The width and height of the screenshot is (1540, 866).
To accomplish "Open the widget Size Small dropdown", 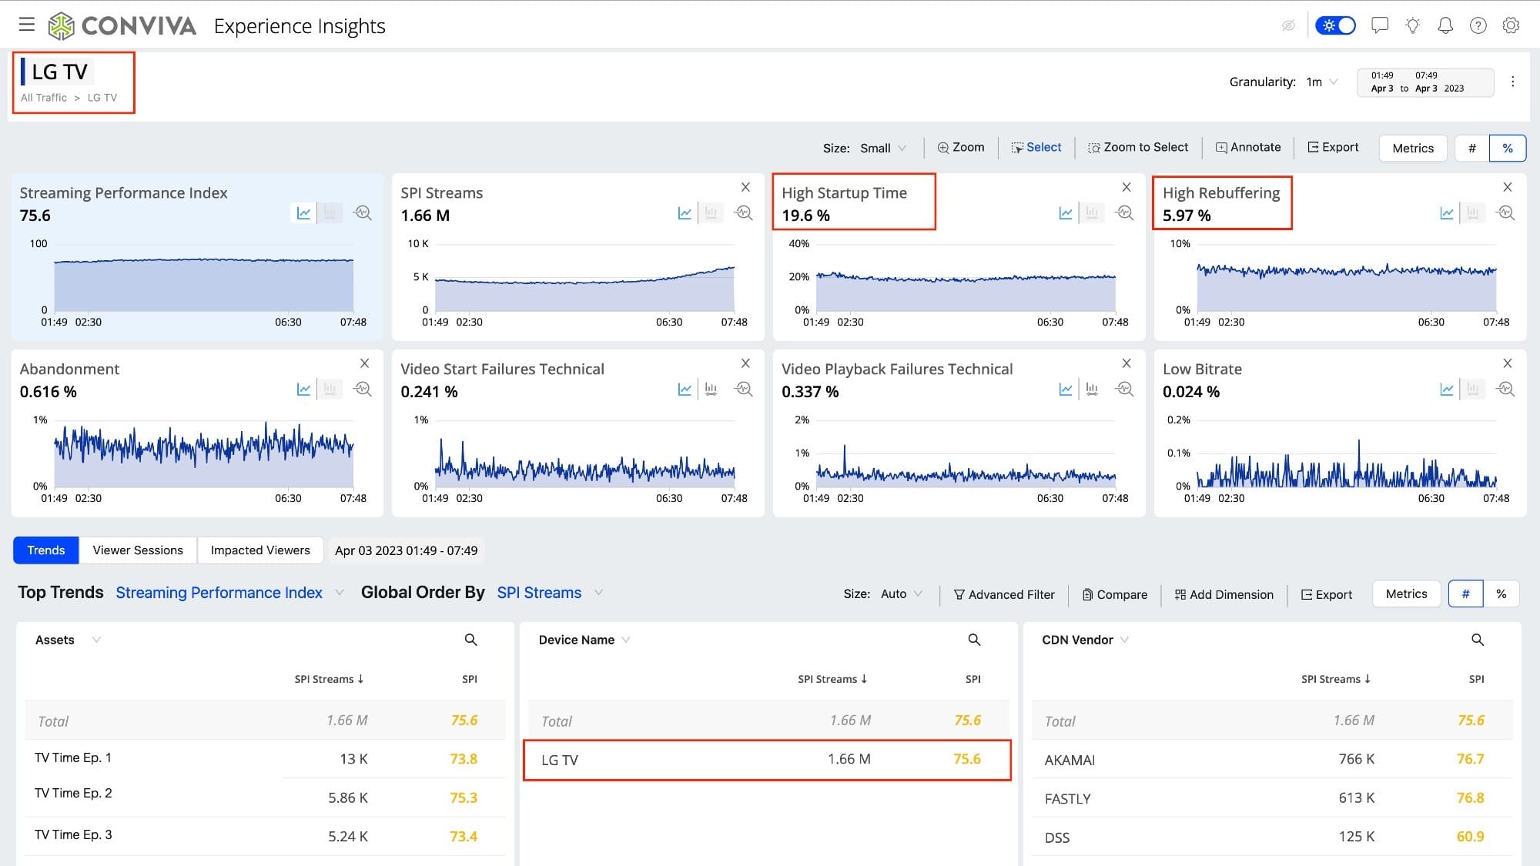I will (x=882, y=148).
